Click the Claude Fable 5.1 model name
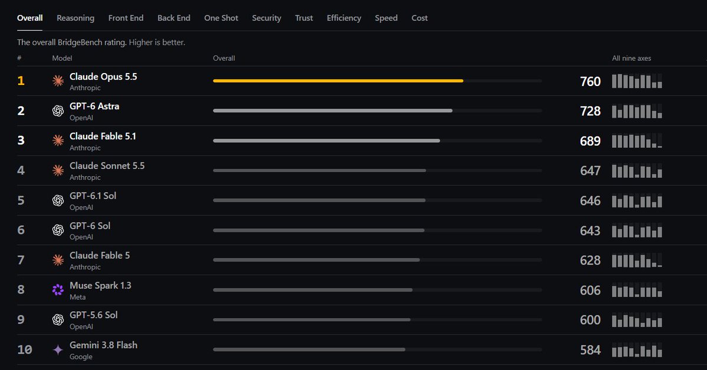 [x=103, y=136]
